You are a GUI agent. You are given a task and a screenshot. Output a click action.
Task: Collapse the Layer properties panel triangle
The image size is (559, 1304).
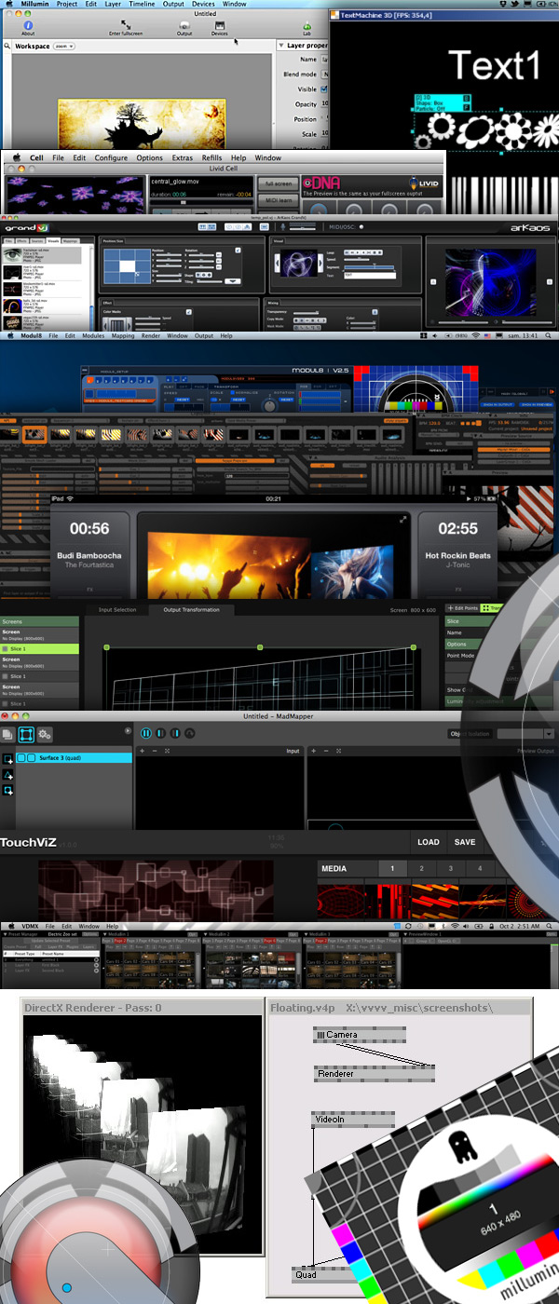pos(281,45)
